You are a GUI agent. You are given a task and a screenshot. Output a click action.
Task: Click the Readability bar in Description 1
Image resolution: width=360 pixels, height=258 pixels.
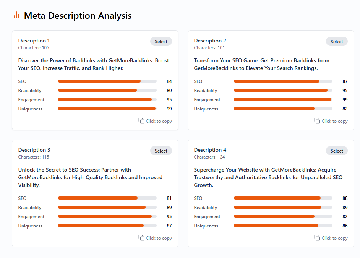tap(107, 90)
